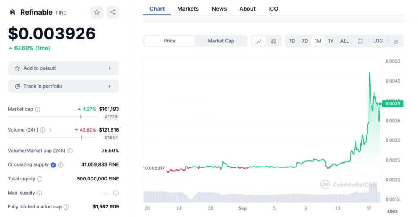The width and height of the screenshot is (418, 217).
Task: Click star icon inside Add to default
Action: pyautogui.click(x=17, y=68)
